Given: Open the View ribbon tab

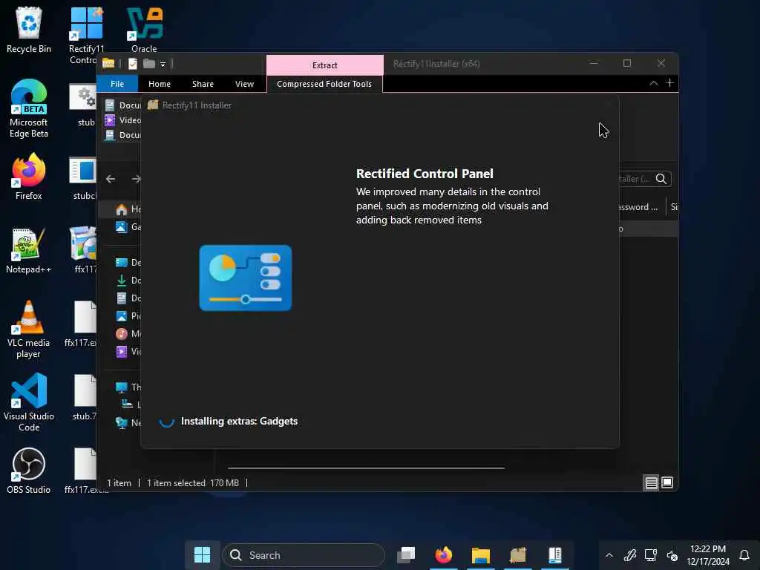Looking at the screenshot, I should pos(244,84).
